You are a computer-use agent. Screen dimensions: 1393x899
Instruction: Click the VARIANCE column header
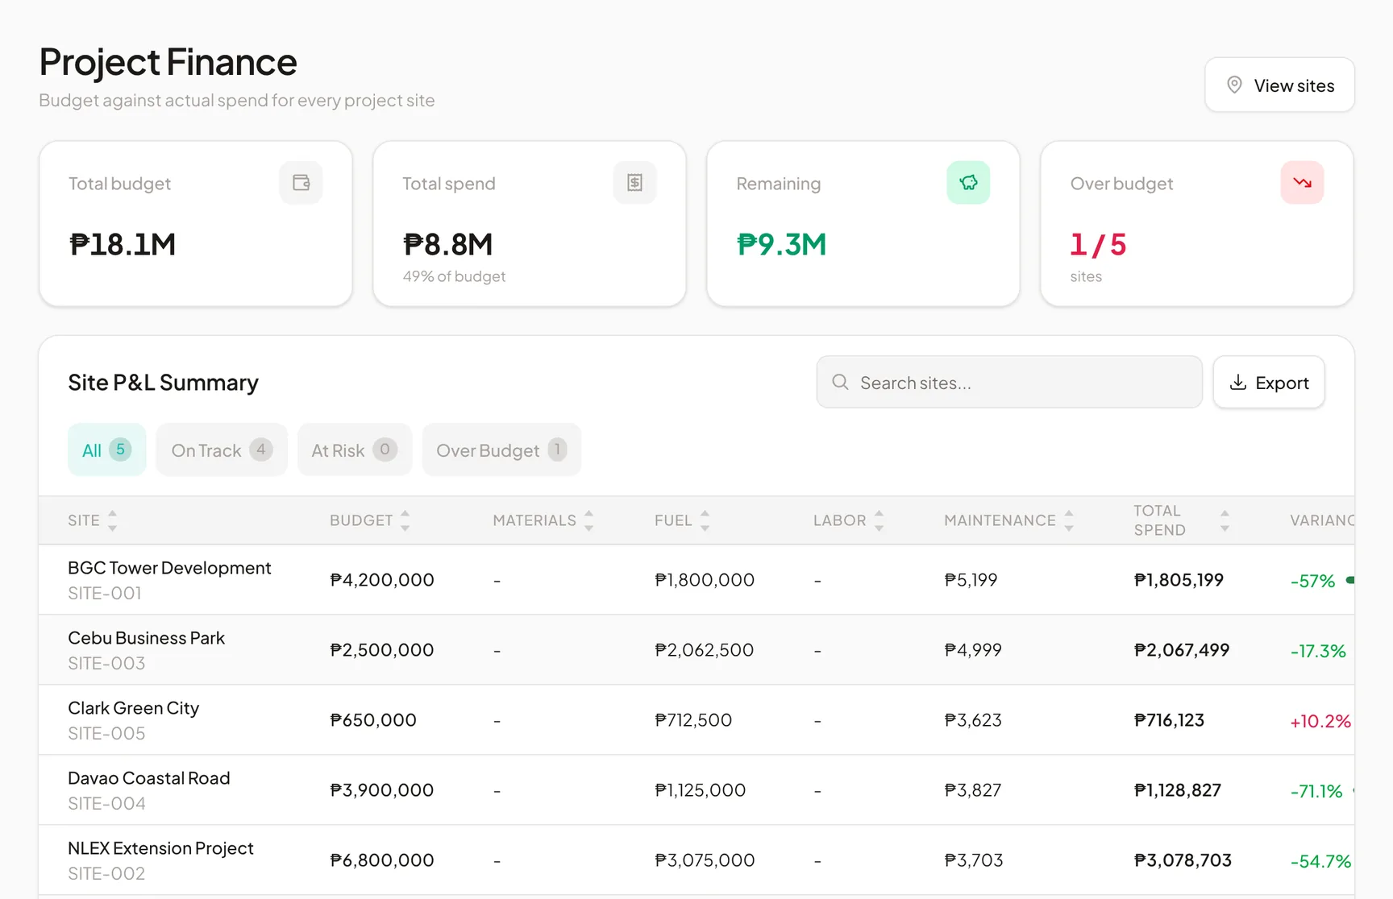(1322, 520)
